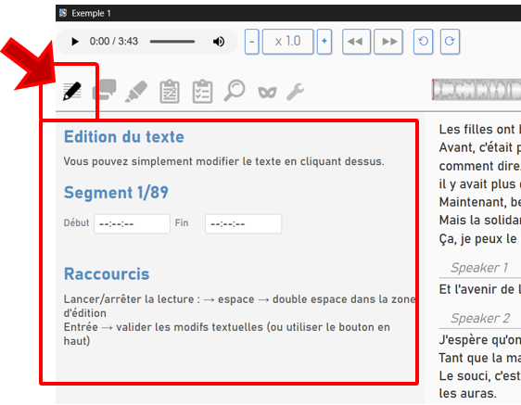Screen dimensions: 521x405
Task: Mute audio with the speaker icon
Action: [219, 42]
